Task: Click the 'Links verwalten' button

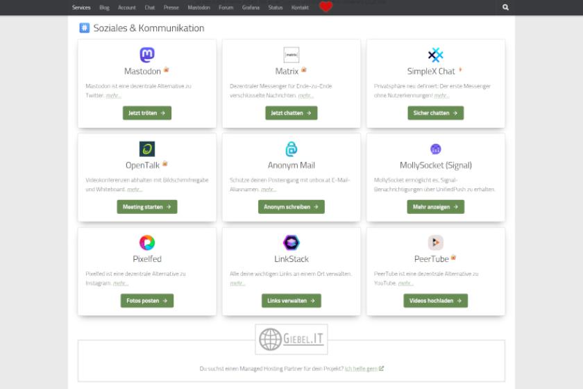Action: tap(291, 300)
